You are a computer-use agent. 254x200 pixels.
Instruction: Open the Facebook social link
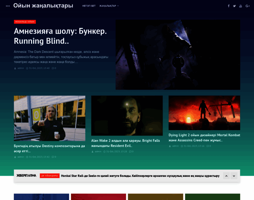tap(229, 6)
